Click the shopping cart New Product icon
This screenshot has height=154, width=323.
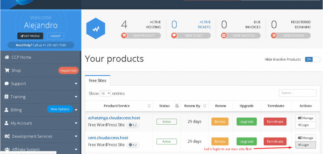coord(124,35)
